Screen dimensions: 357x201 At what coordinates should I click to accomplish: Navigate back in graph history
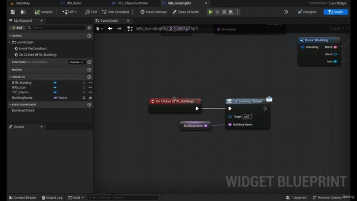pos(110,28)
